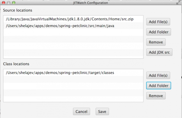Click the Add JDK src button

coord(159,52)
